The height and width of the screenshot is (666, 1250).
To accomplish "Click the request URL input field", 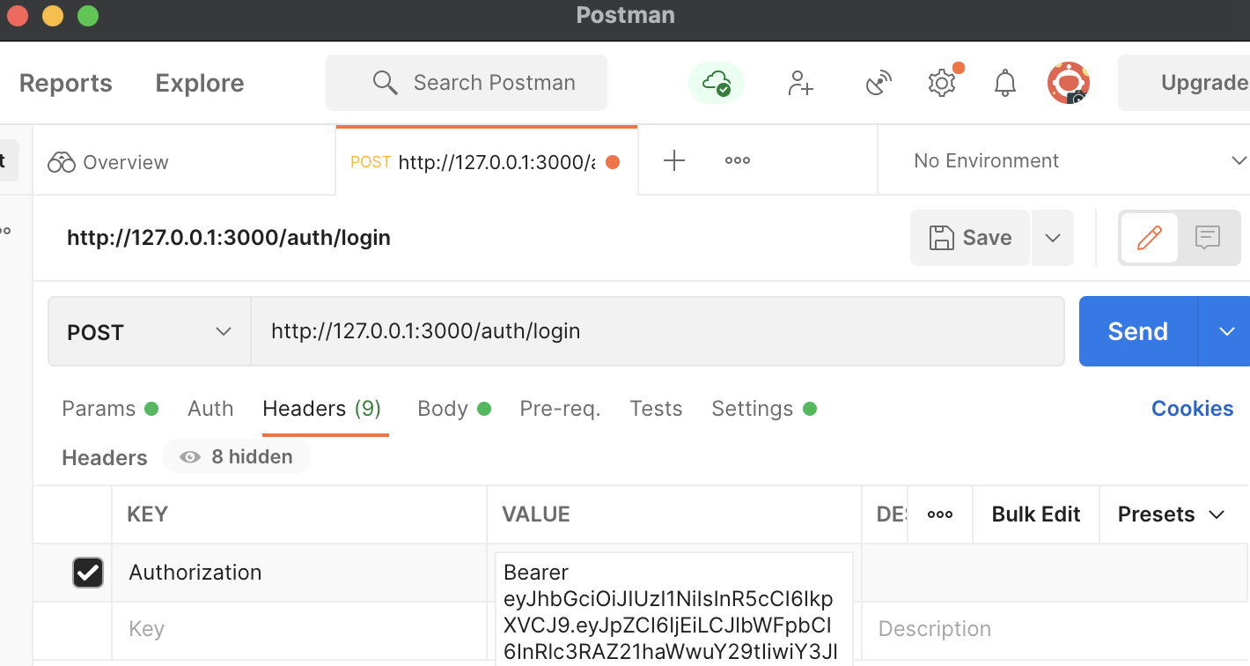I will [658, 331].
